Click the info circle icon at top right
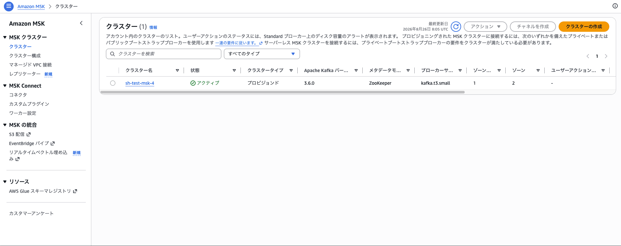Viewport: 621px width, 246px height. point(615,6)
